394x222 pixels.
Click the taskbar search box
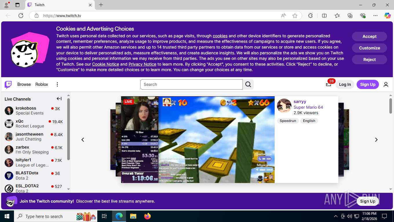56,216
